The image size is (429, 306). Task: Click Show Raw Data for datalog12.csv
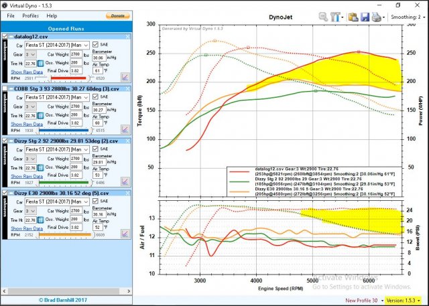tap(27, 72)
